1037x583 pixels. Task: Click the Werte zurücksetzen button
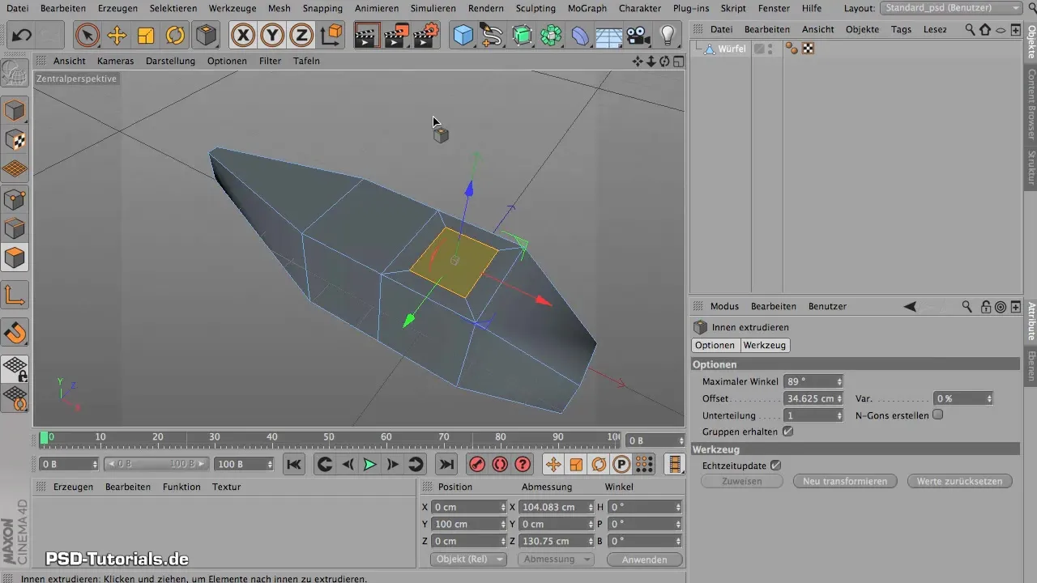click(x=960, y=481)
